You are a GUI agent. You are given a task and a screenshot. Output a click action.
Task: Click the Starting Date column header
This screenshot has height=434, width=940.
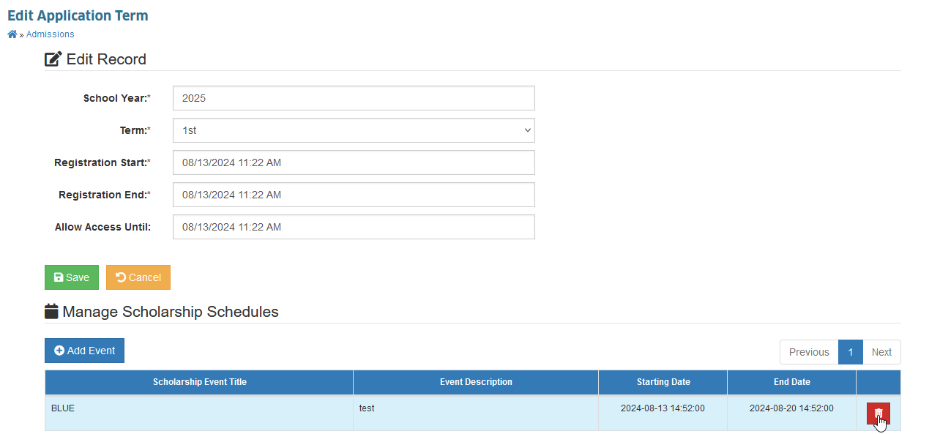click(663, 382)
